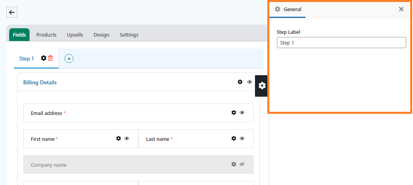
Task: Add a new step with plus icon
Action: [x=69, y=58]
